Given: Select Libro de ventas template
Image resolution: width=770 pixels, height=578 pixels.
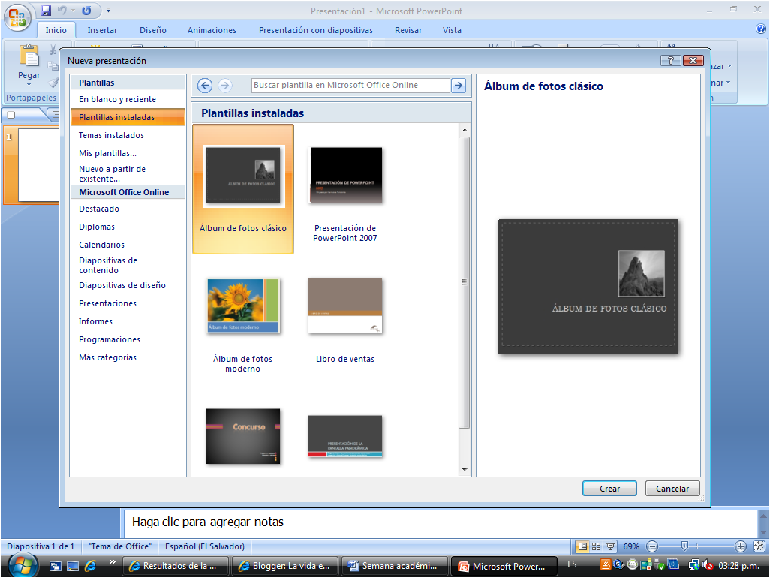Looking at the screenshot, I should tap(345, 322).
